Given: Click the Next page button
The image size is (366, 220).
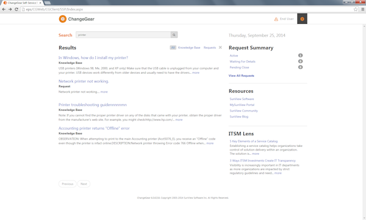Looking at the screenshot, I should pyautogui.click(x=84, y=184).
